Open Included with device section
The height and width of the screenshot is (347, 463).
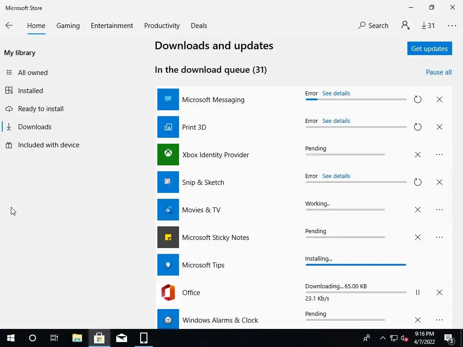tap(42, 145)
